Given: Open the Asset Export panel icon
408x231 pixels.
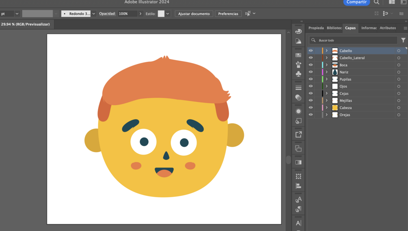Looking at the screenshot, I should pyautogui.click(x=298, y=135).
